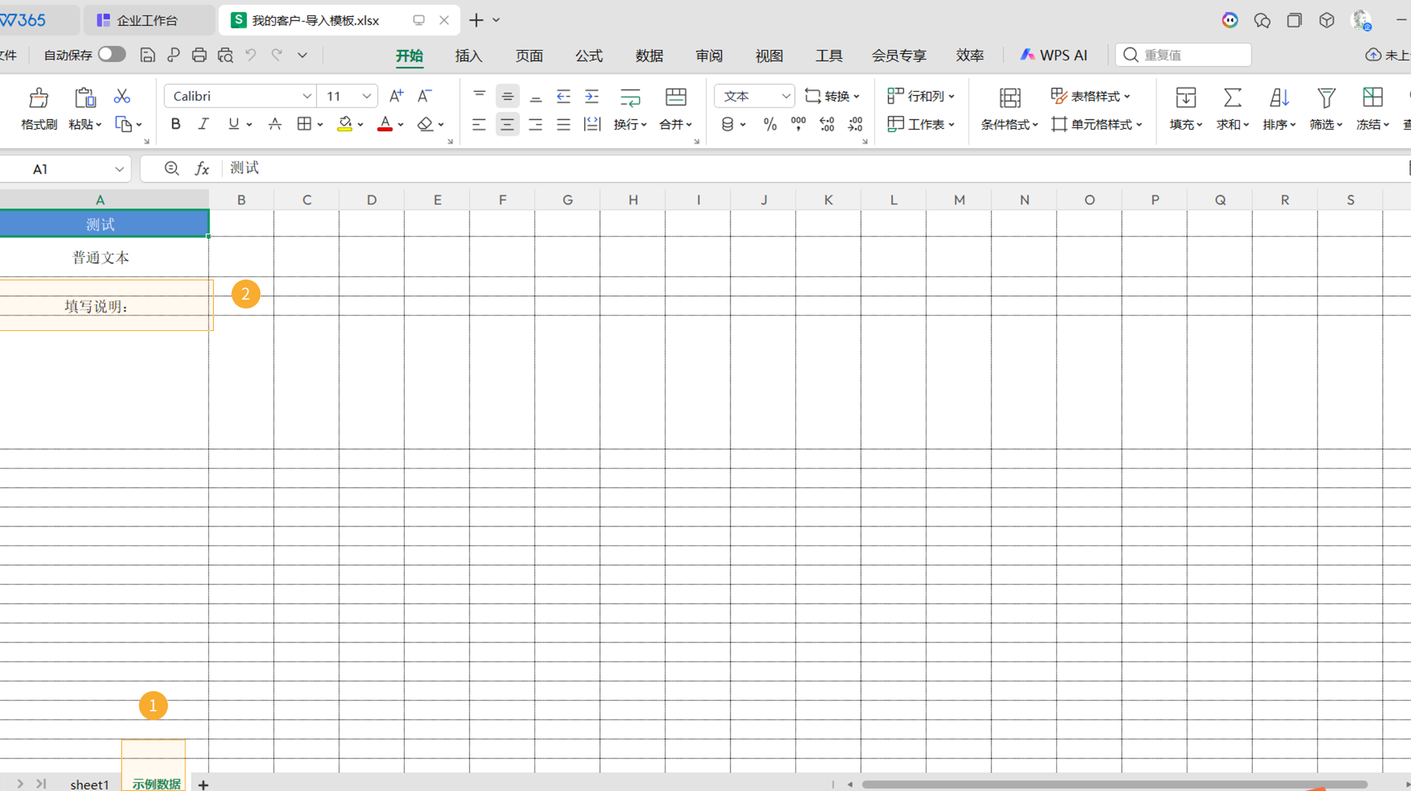
Task: Click decrease indent icon
Action: [563, 96]
